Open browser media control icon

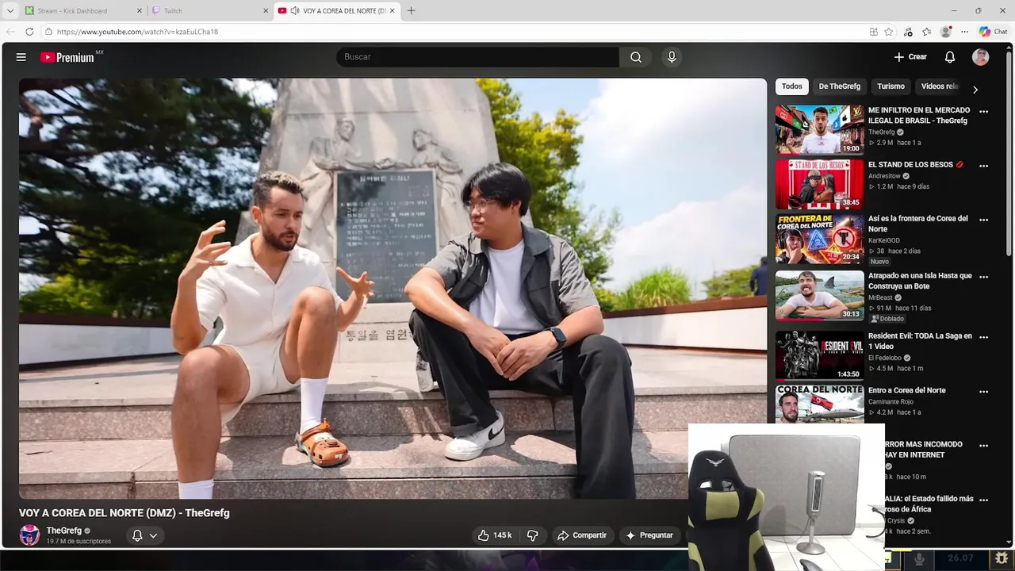908,32
